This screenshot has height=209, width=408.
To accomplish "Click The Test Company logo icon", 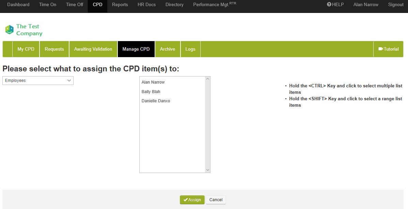I will pyautogui.click(x=9, y=30).
